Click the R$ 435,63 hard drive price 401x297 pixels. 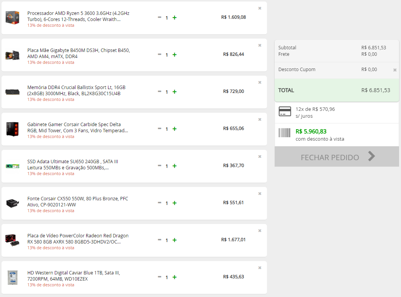click(x=234, y=277)
